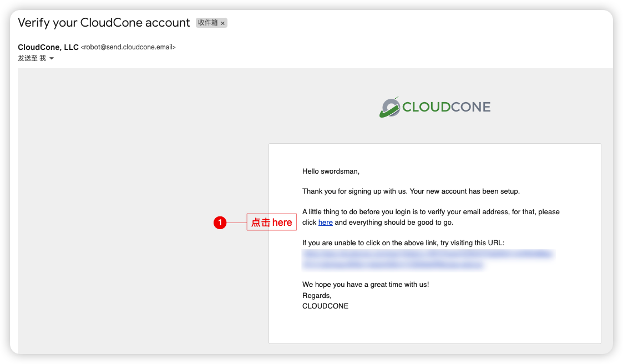Select the sender name CloudCone, LLC
The image size is (623, 364).
click(x=48, y=47)
